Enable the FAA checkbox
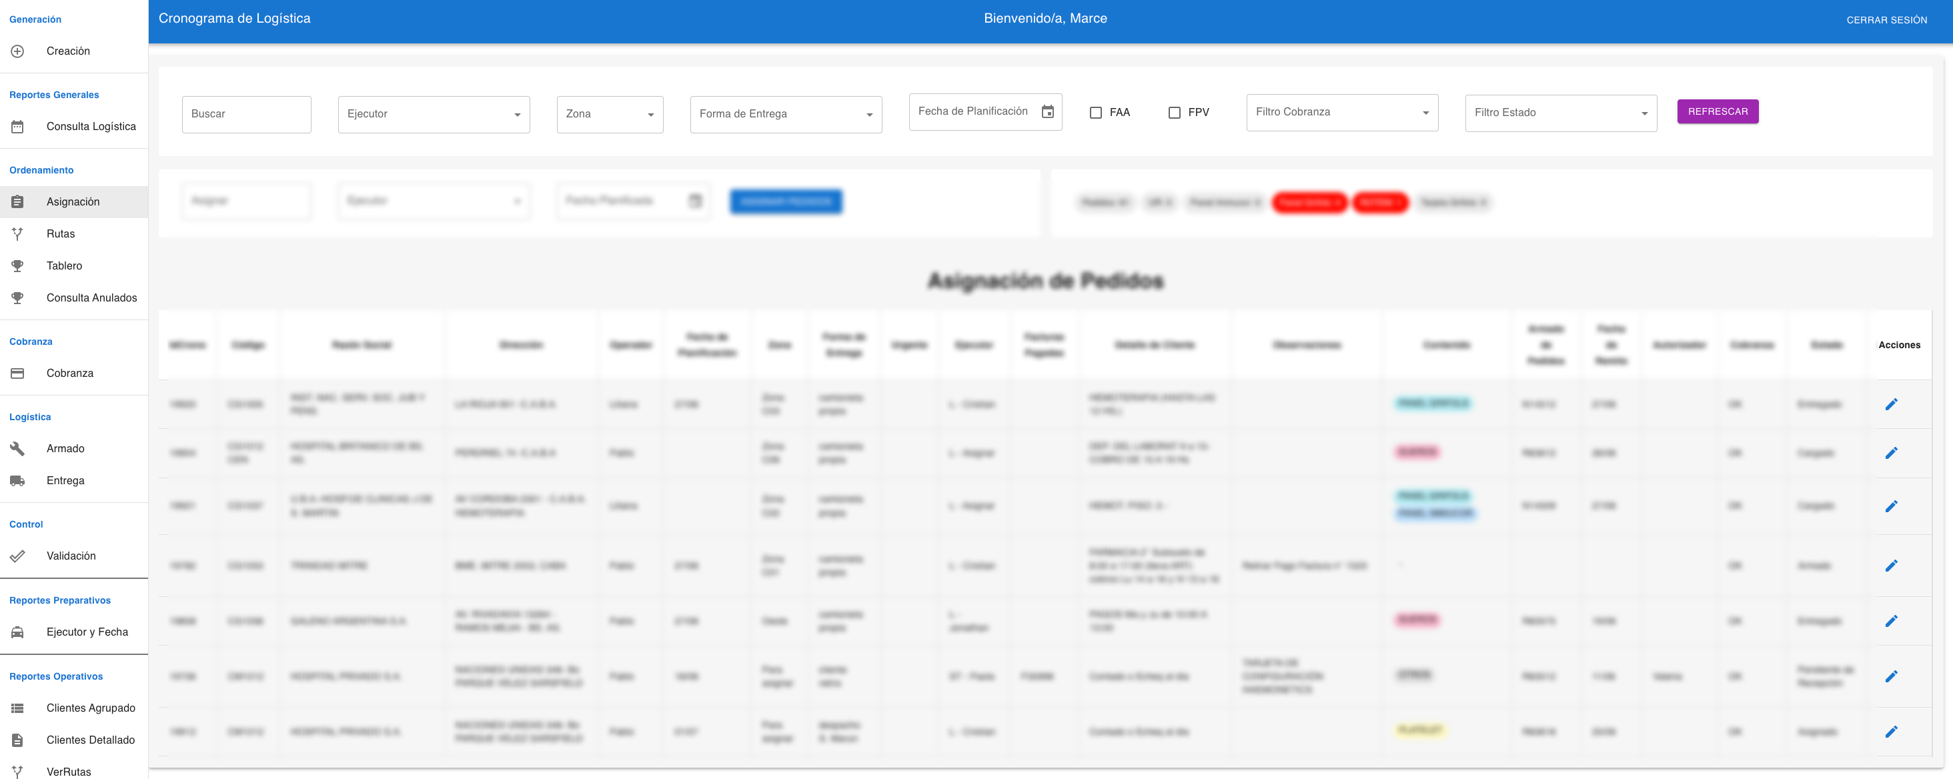The image size is (1953, 779). point(1095,113)
